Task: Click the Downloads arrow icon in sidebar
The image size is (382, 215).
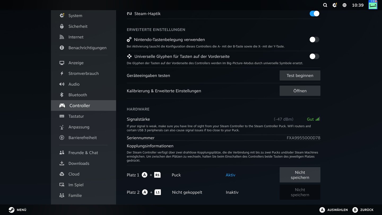Action: click(62, 163)
